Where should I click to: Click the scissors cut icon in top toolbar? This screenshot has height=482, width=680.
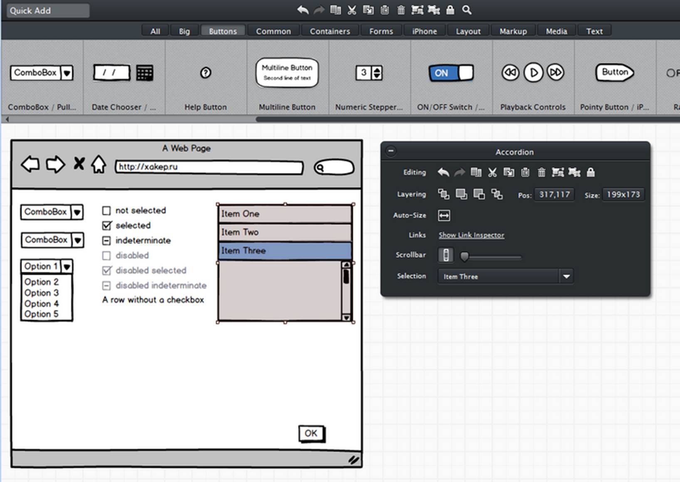[352, 10]
